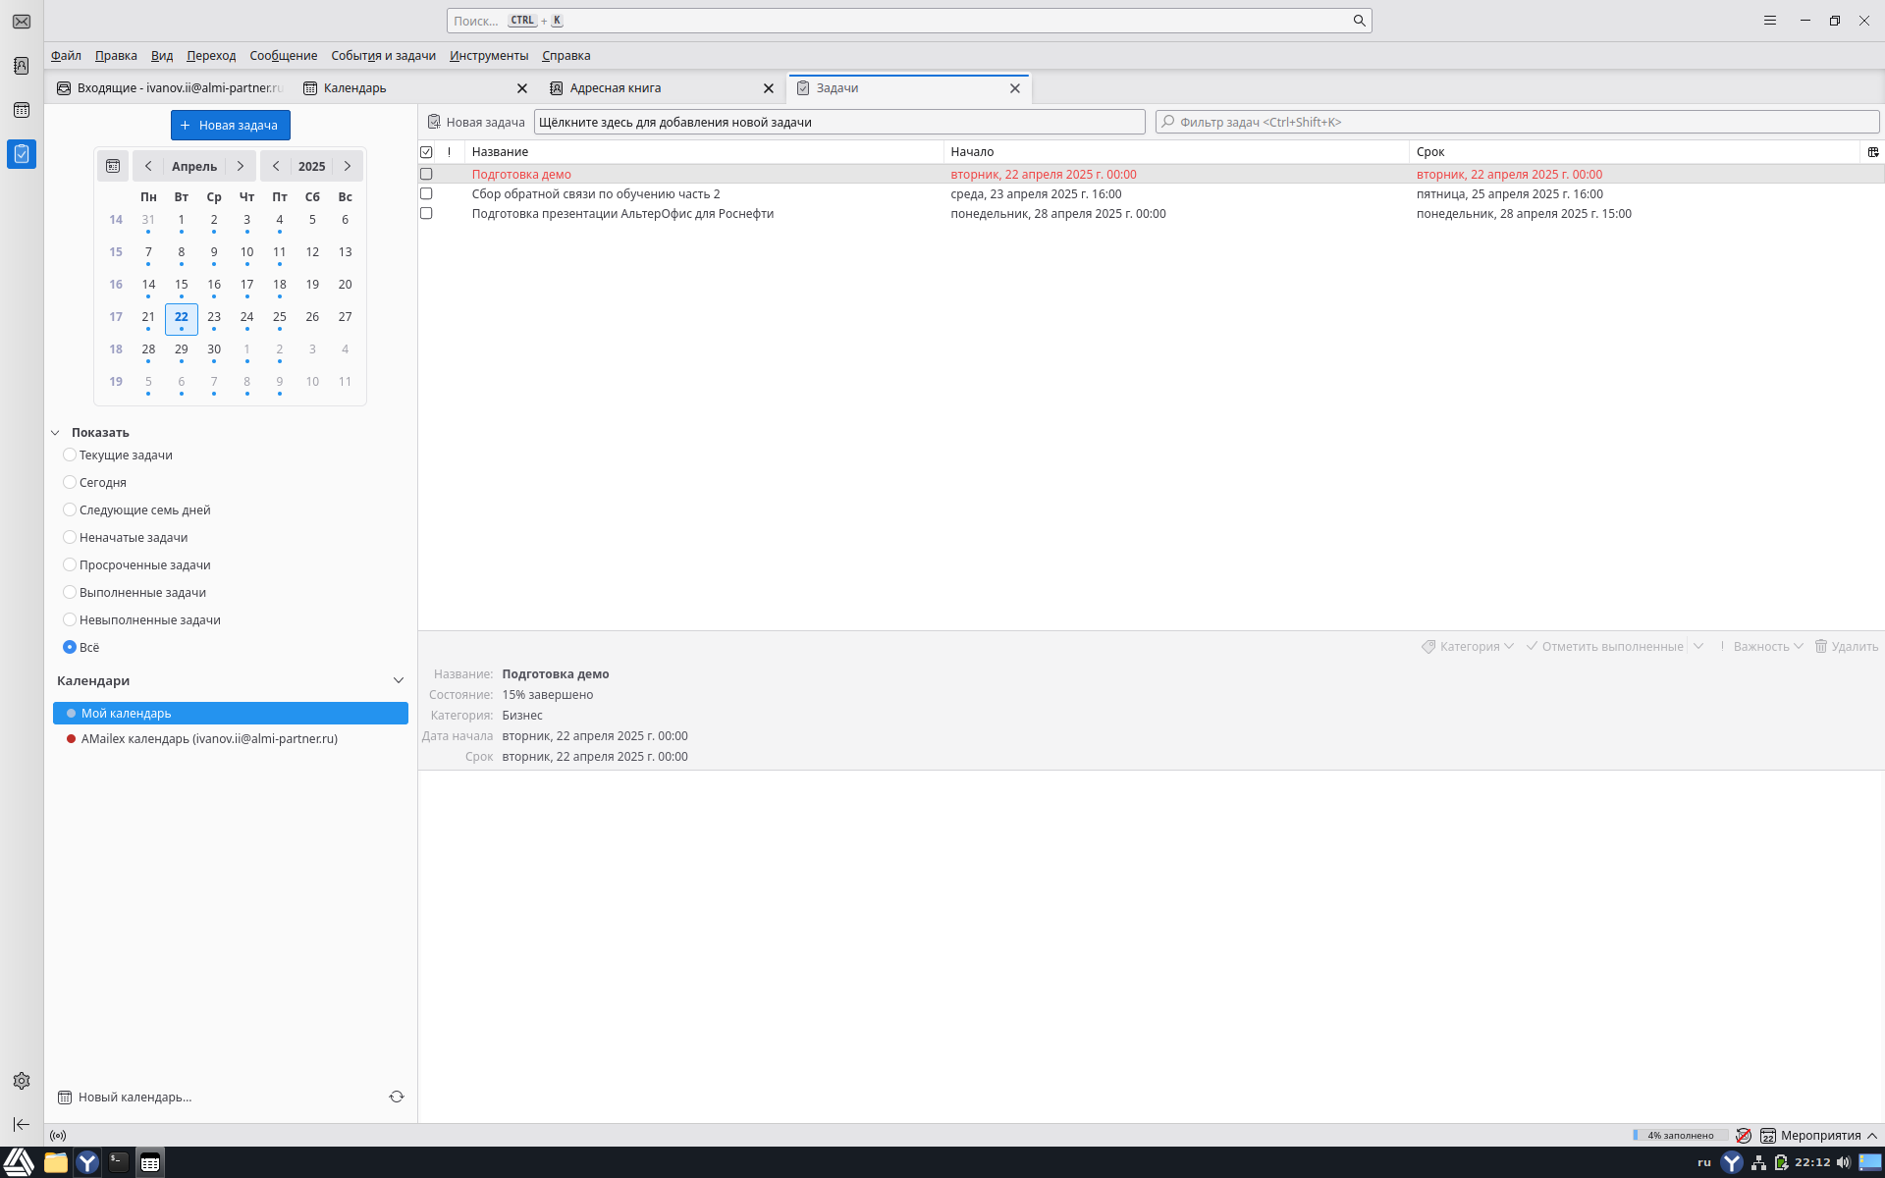Click the offline/online indicator icon in status bar

(1744, 1136)
